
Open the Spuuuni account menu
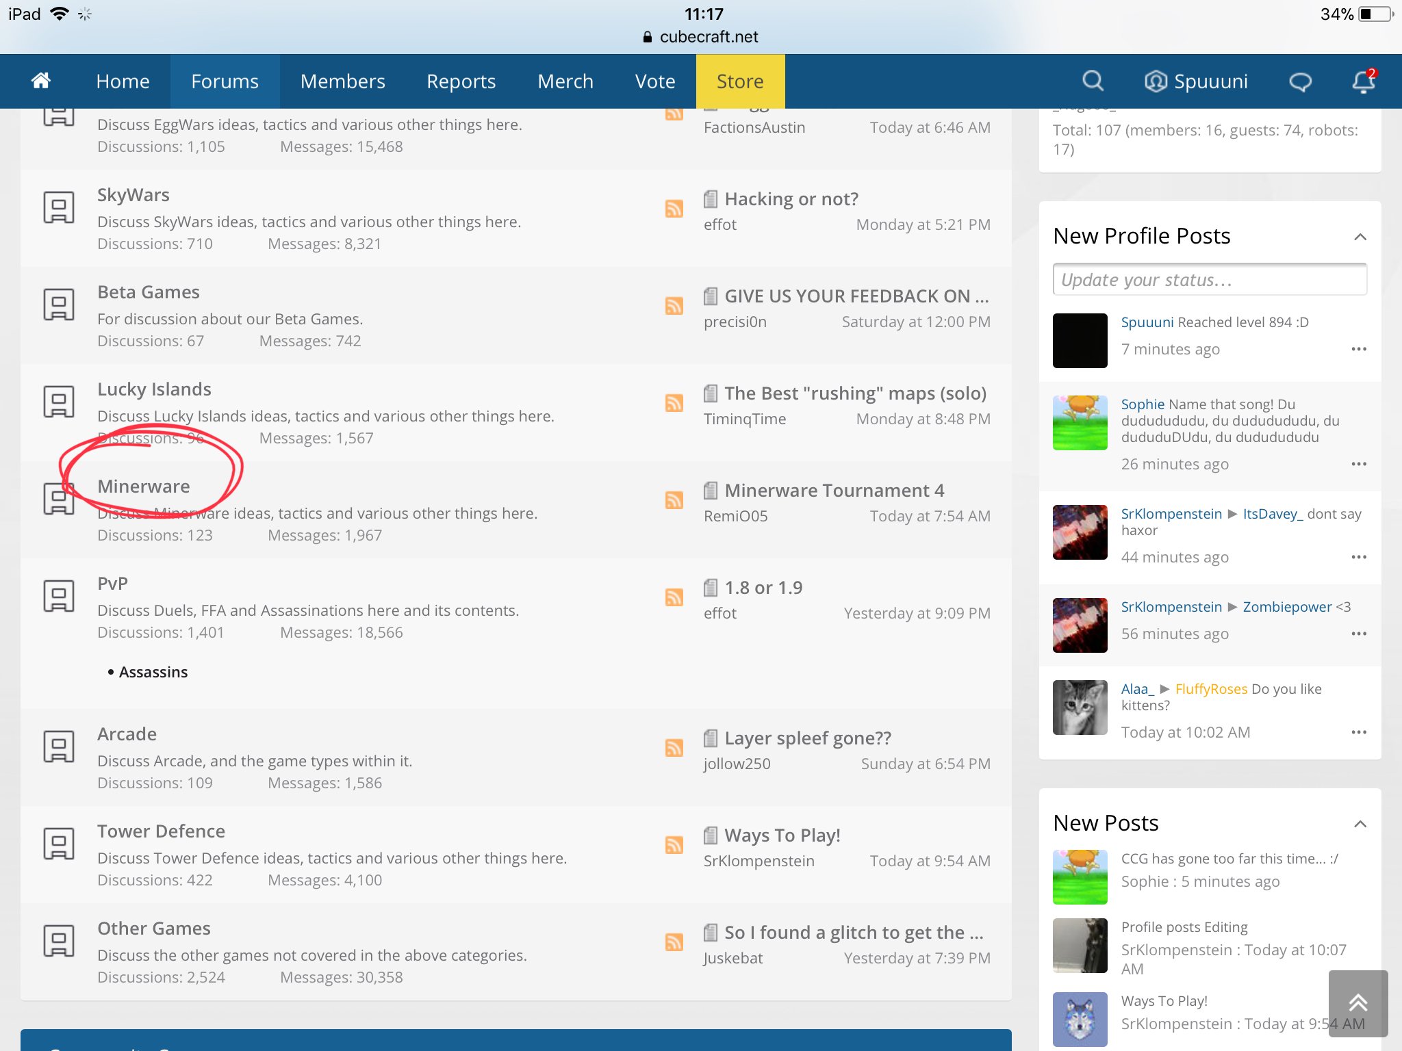[1196, 81]
